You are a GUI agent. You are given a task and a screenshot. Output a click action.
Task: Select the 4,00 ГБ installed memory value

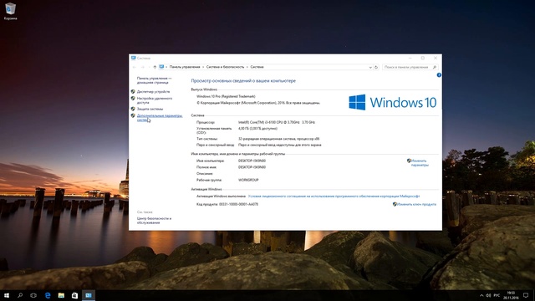(x=257, y=129)
